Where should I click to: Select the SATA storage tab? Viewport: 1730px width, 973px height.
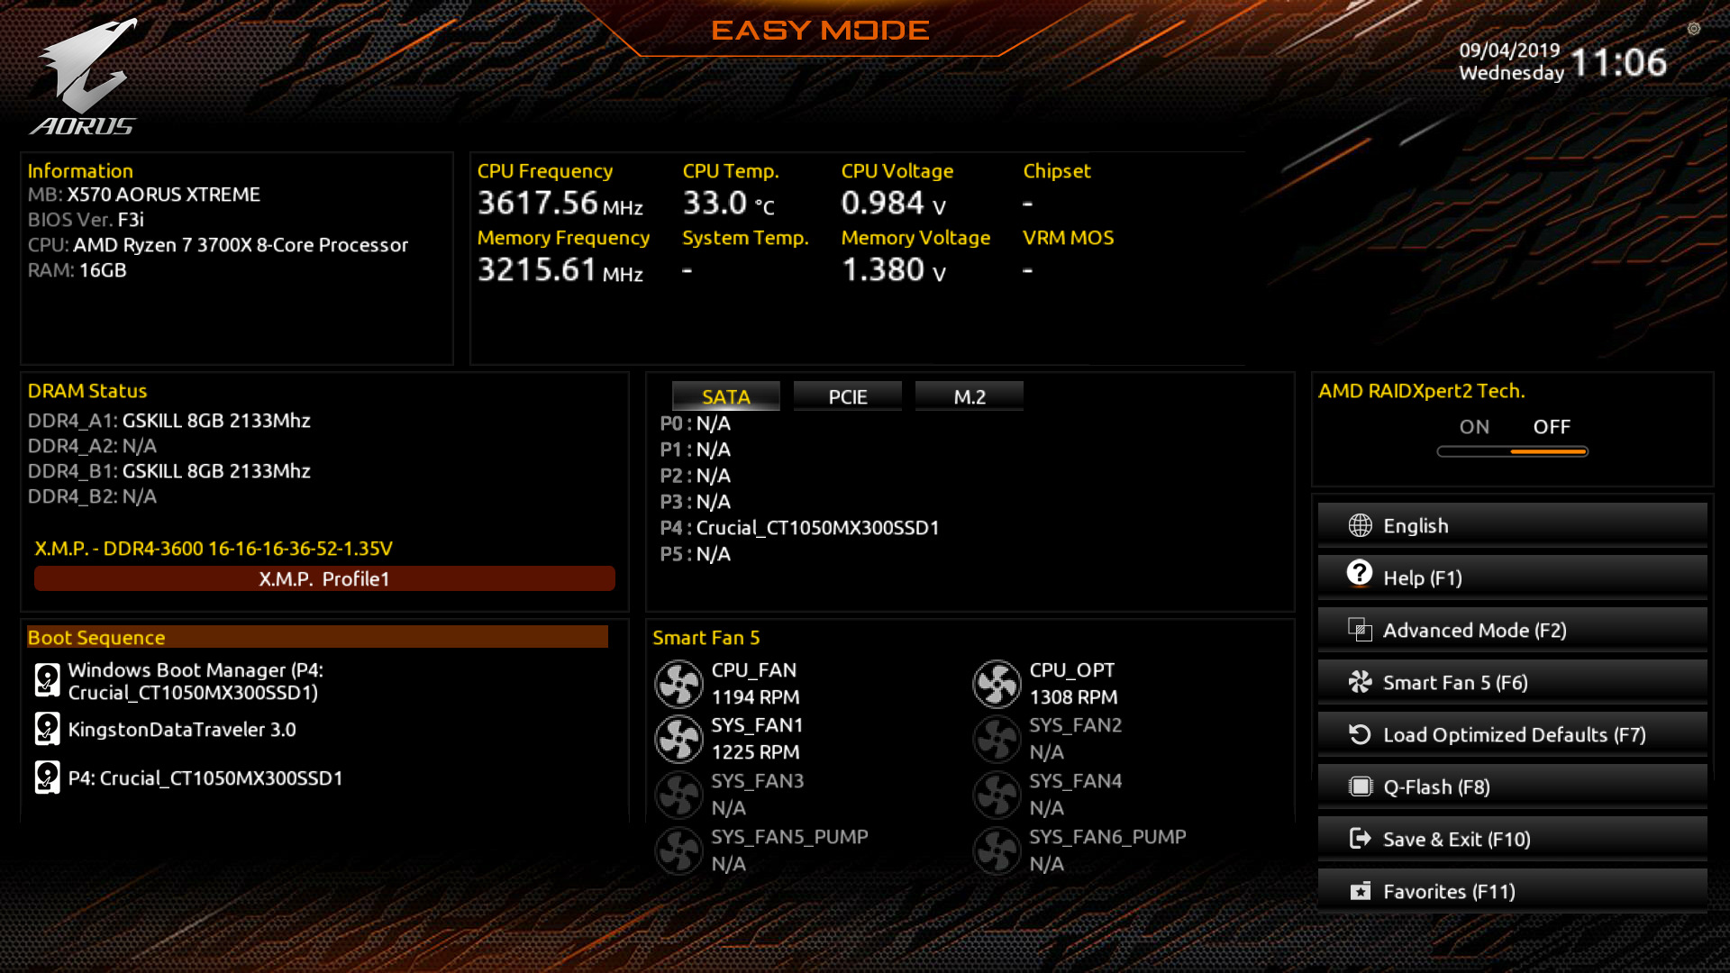724,396
